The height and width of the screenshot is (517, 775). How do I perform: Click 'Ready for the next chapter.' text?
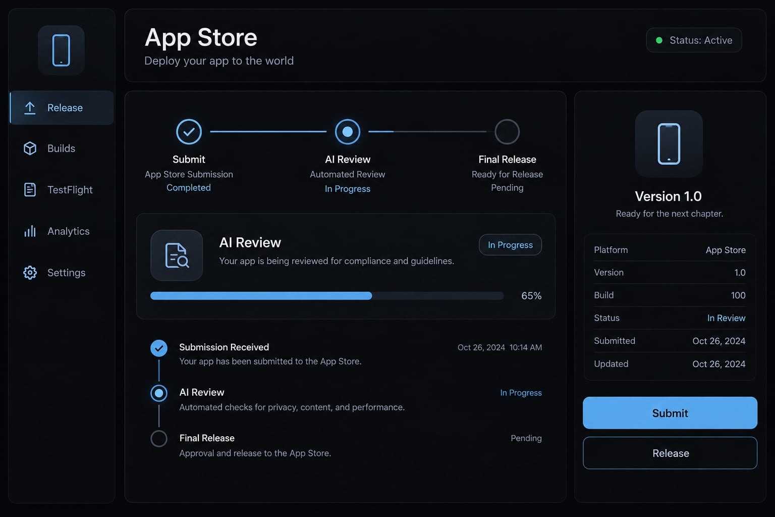pyautogui.click(x=669, y=214)
